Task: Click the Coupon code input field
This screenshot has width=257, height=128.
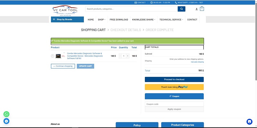Action: pos(174,104)
